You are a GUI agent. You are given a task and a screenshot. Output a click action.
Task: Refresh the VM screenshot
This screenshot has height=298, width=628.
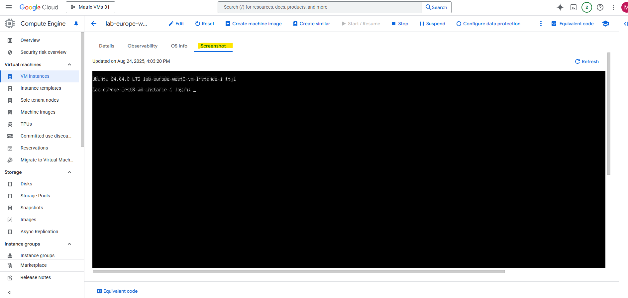(x=587, y=61)
